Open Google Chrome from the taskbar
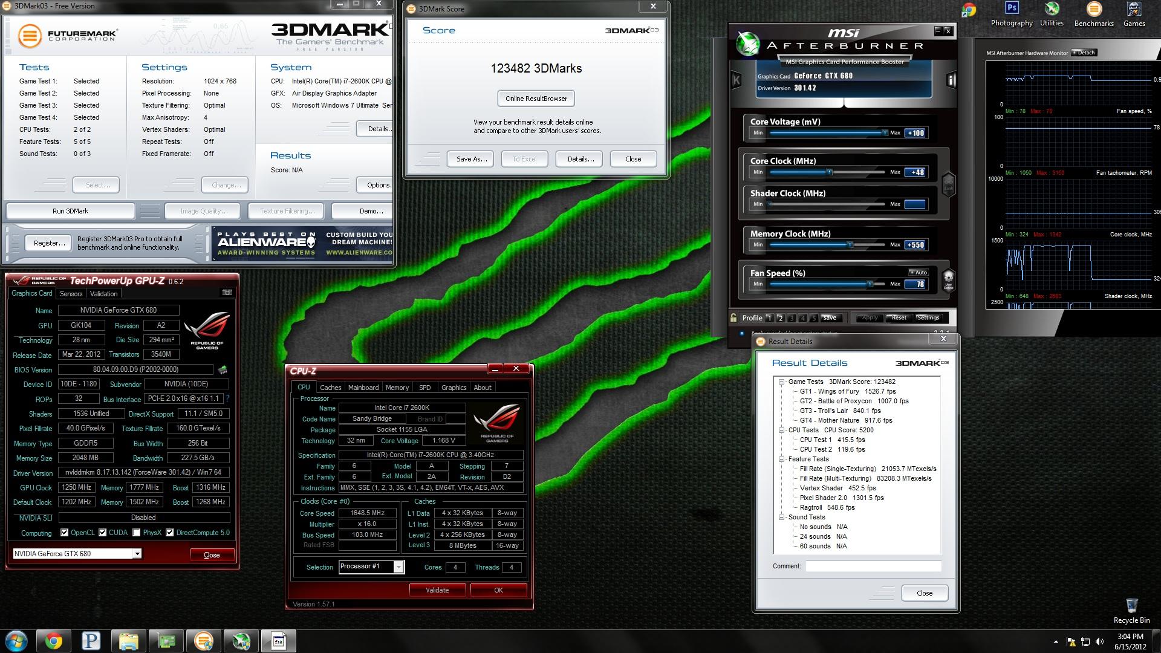This screenshot has height=653, width=1161. pos(53,641)
